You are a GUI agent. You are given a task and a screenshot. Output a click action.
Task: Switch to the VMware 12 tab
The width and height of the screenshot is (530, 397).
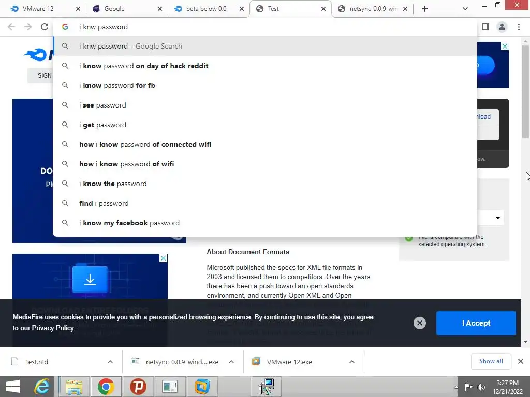42,9
